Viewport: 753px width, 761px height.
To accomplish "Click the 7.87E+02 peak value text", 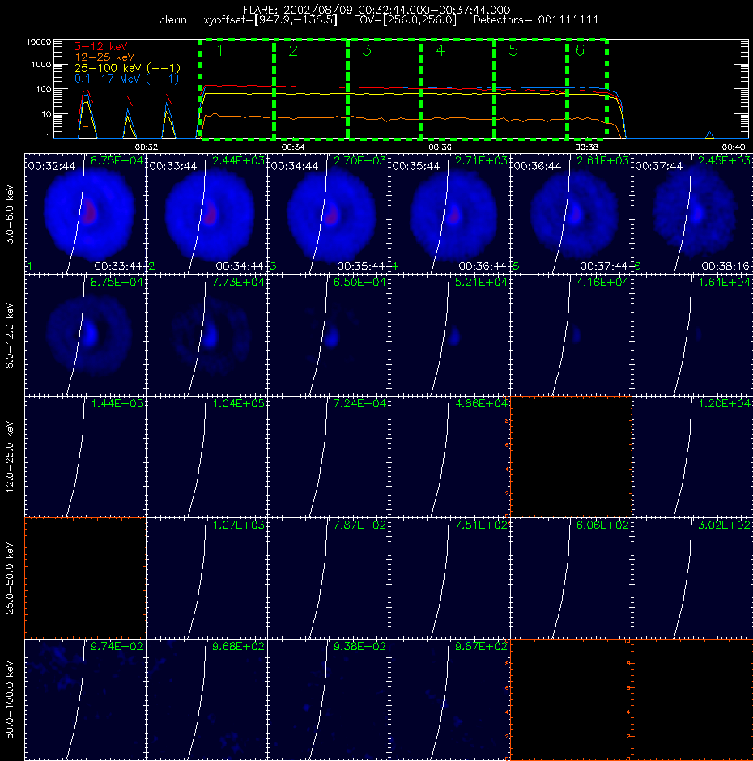I will (x=359, y=525).
